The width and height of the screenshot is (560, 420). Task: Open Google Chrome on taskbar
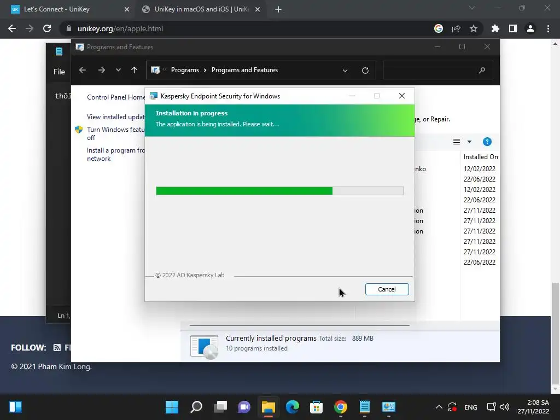(341, 407)
